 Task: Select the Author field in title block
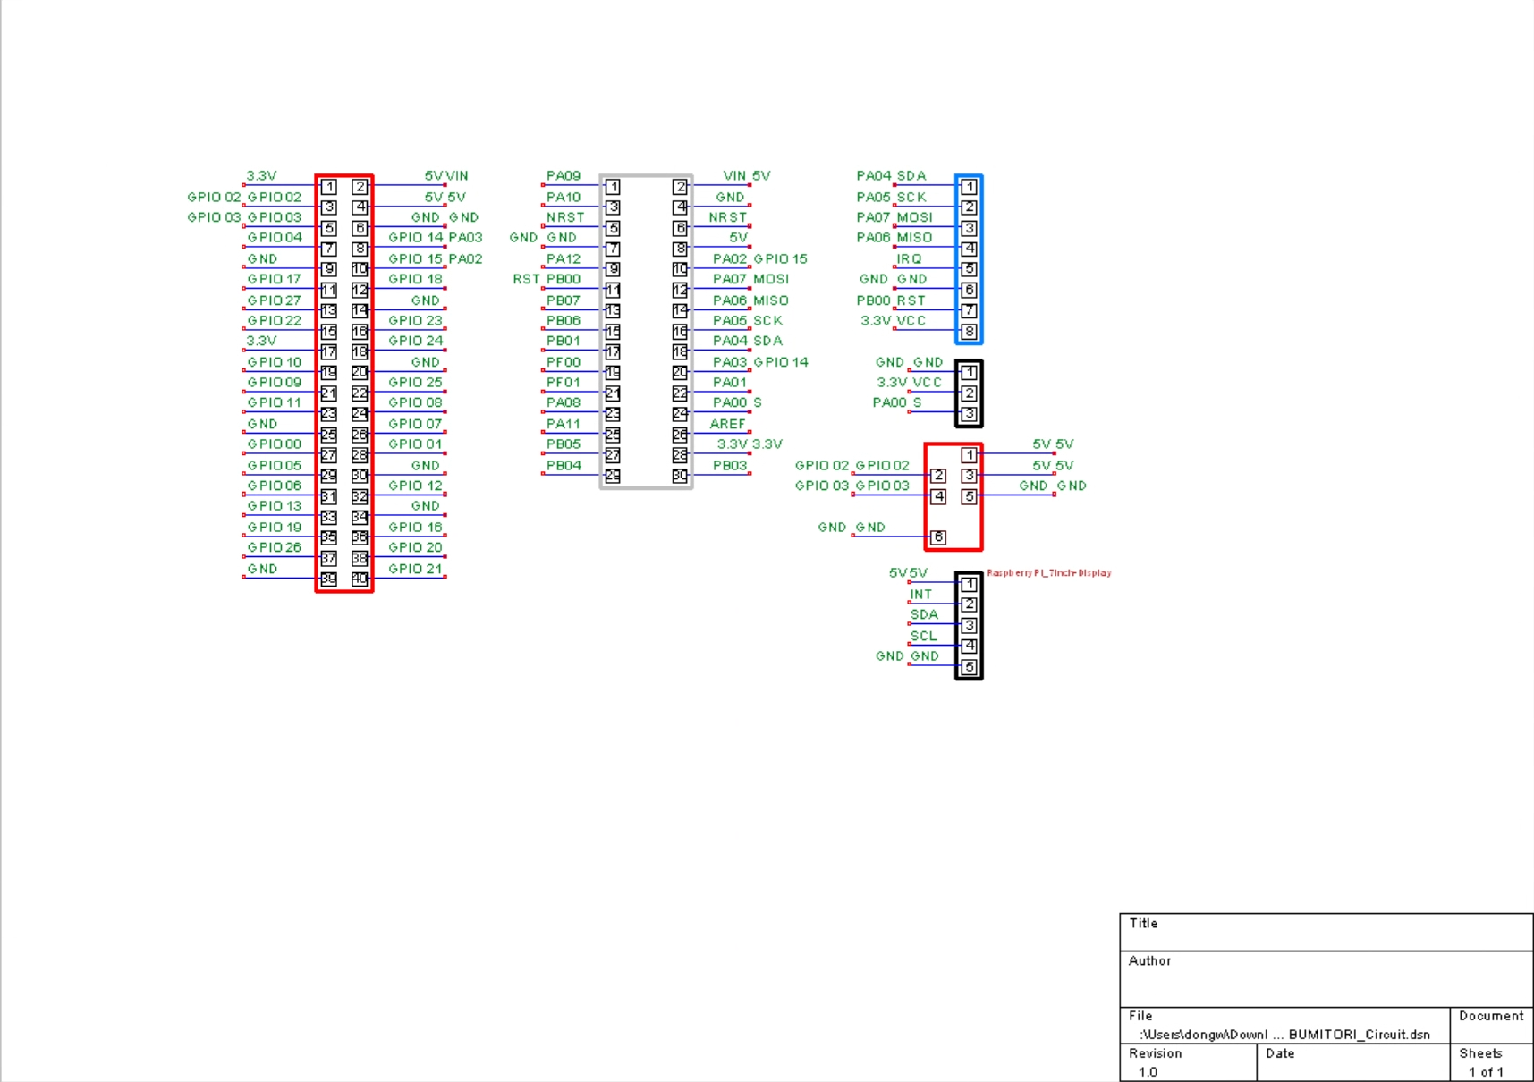point(1326,979)
